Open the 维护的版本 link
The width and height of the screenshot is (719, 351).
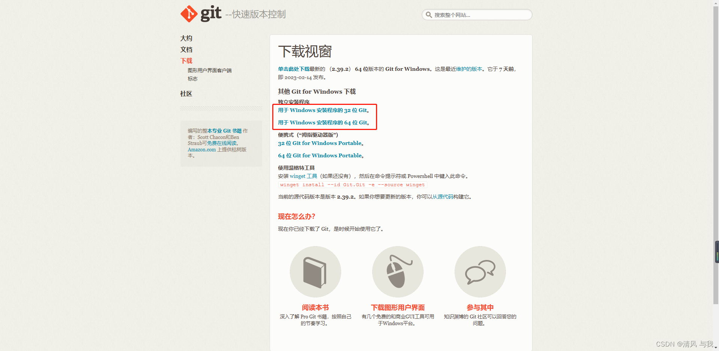pos(469,69)
